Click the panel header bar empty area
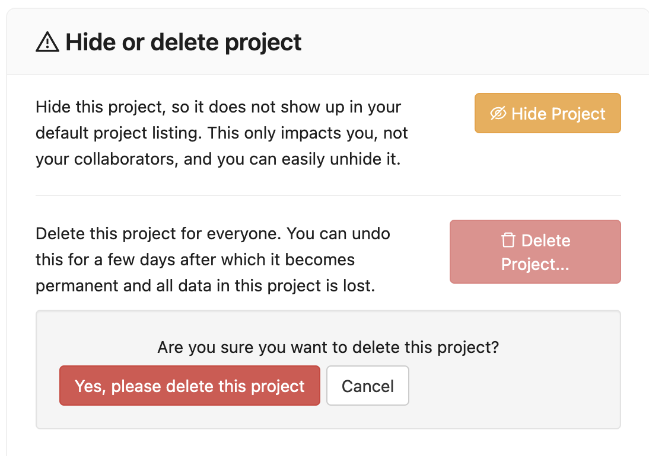 (475, 43)
